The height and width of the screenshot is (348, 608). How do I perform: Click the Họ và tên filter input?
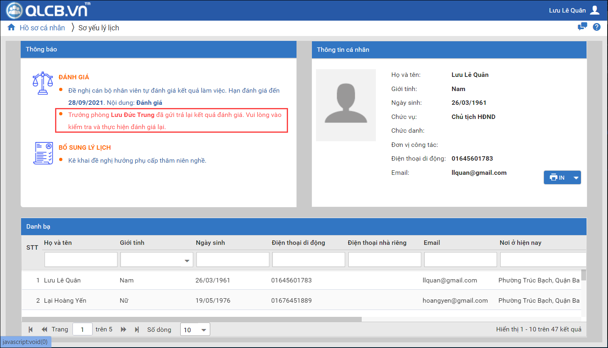pyautogui.click(x=81, y=260)
